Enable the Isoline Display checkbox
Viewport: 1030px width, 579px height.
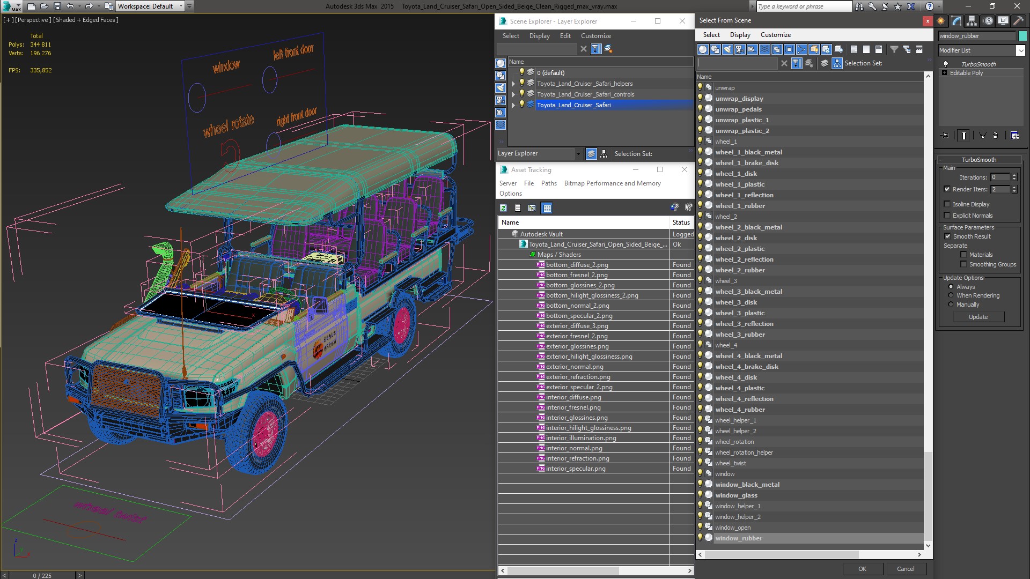[947, 204]
